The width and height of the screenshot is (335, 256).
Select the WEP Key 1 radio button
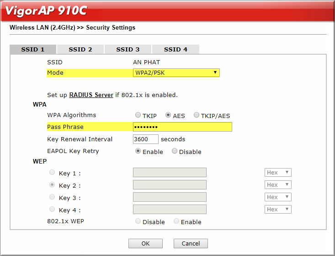coord(52,172)
